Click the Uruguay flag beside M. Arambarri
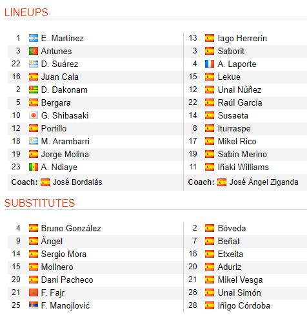Viewport: 307px width, 315px height. 34,141
